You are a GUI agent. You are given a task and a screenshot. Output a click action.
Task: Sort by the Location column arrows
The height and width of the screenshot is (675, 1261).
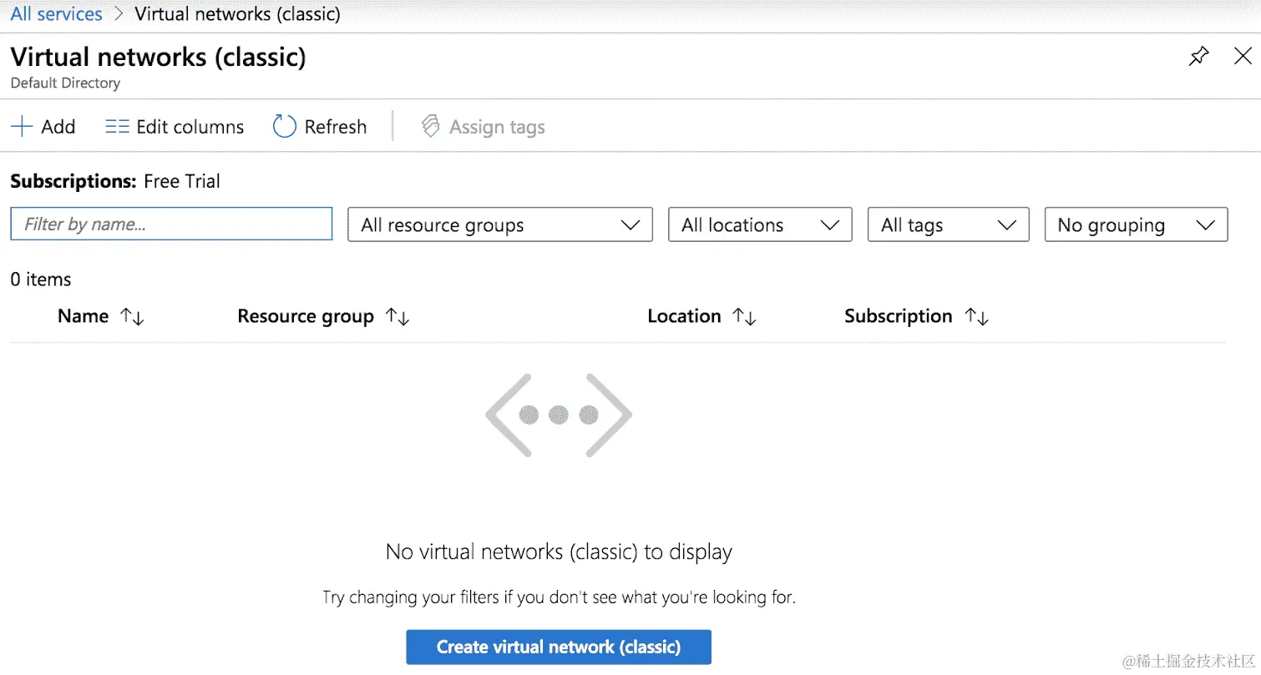click(744, 317)
